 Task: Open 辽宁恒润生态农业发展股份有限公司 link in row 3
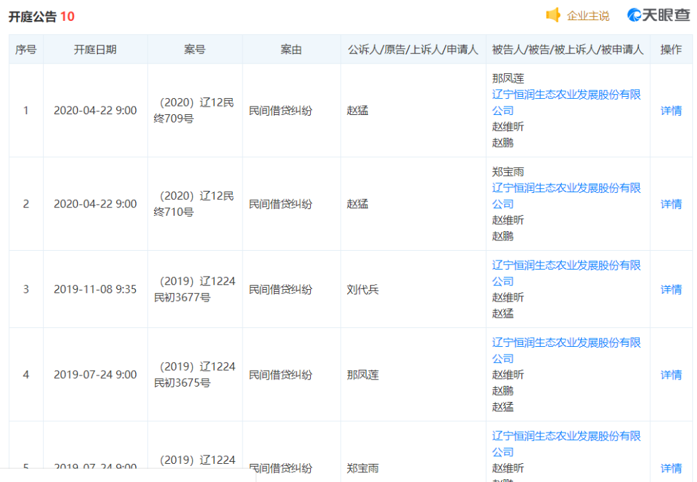(566, 273)
